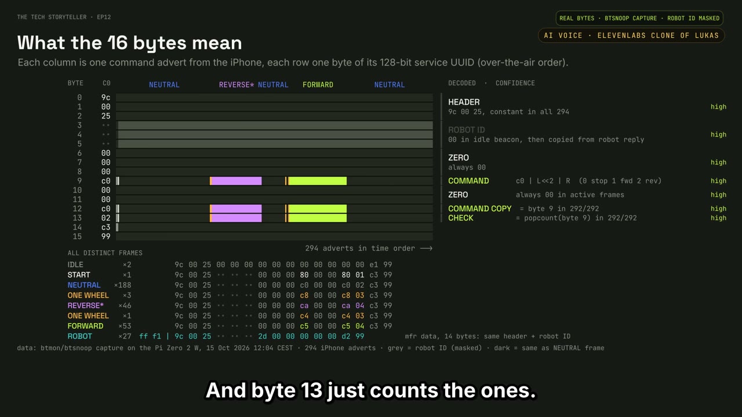Click the green forward bar in byte 9 row

(317, 181)
